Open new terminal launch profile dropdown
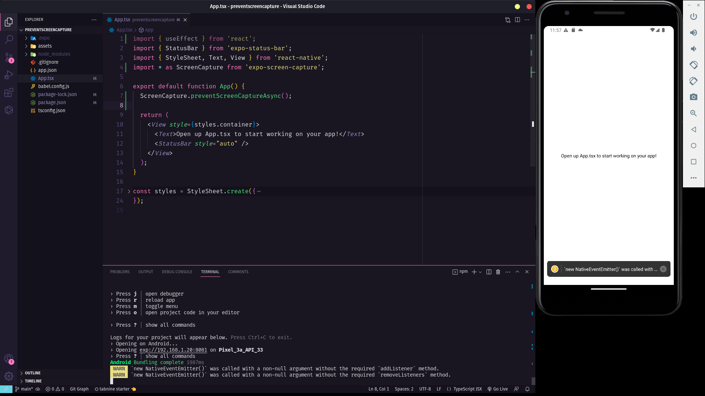 [480, 272]
